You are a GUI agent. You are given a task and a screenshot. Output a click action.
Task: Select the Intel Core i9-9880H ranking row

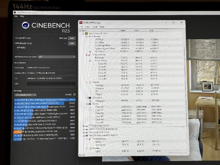pos(45,110)
